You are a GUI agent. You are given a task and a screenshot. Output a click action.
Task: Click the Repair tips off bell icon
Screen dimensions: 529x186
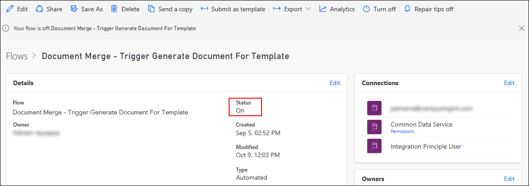(407, 9)
